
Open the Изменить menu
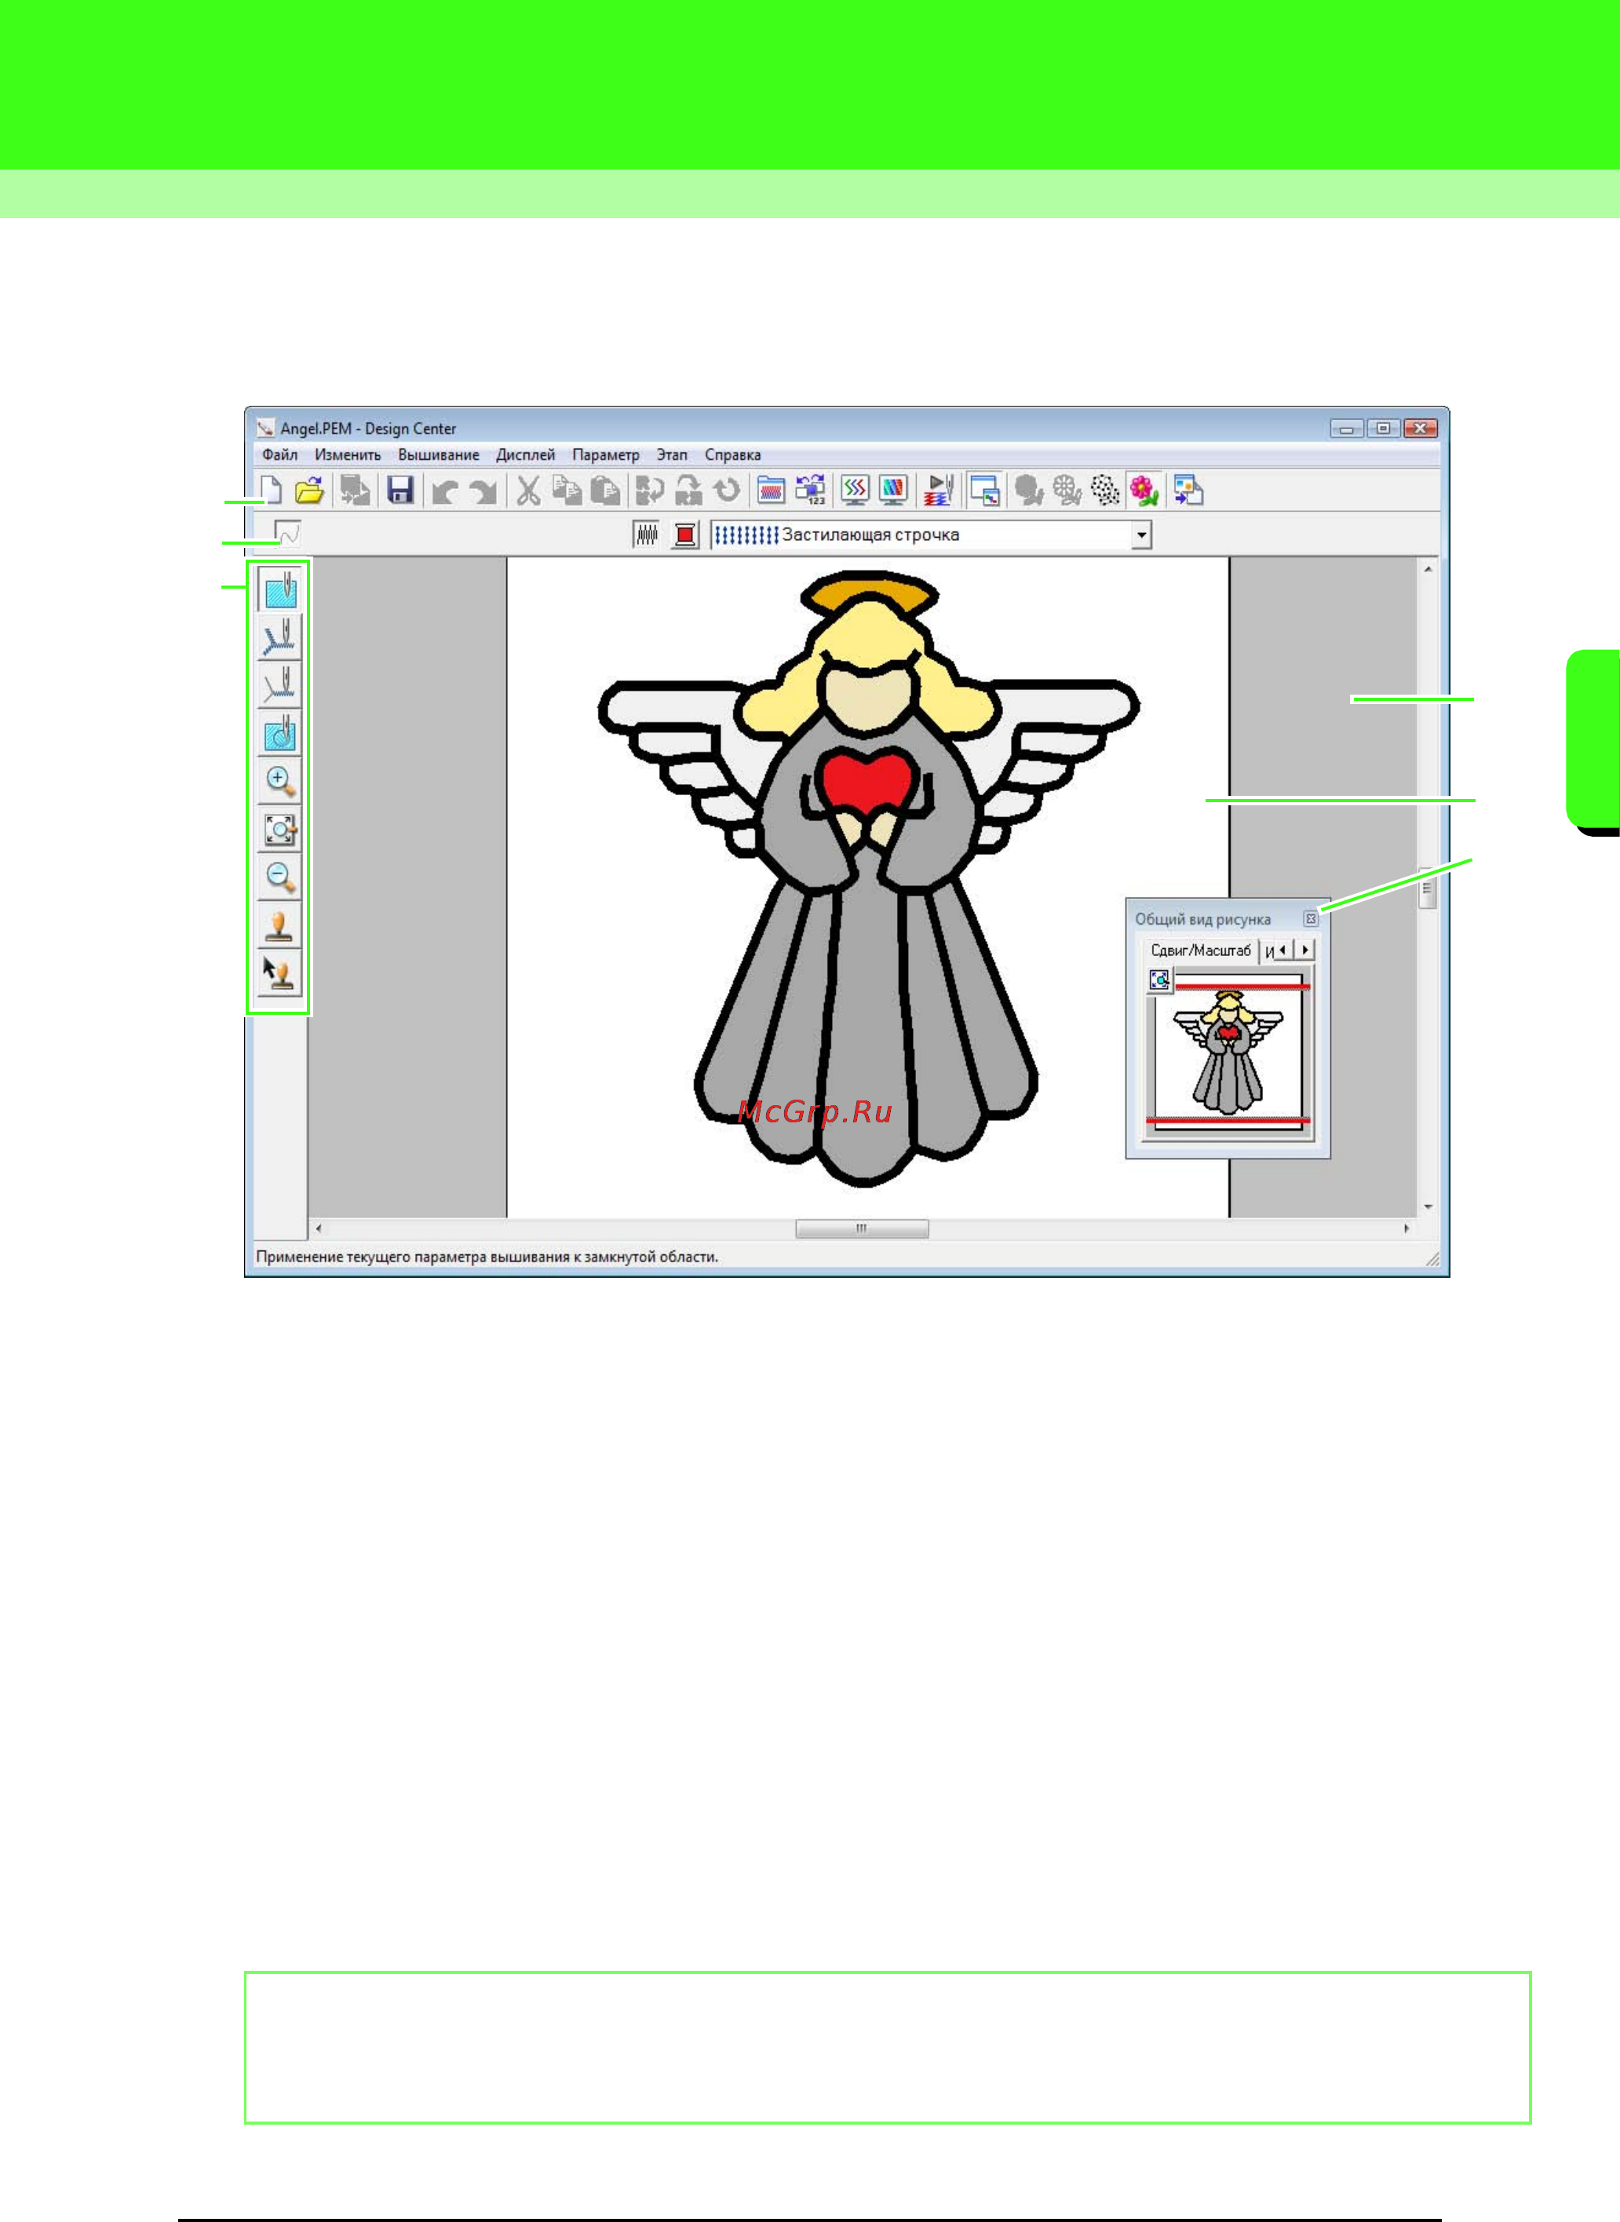[347, 455]
